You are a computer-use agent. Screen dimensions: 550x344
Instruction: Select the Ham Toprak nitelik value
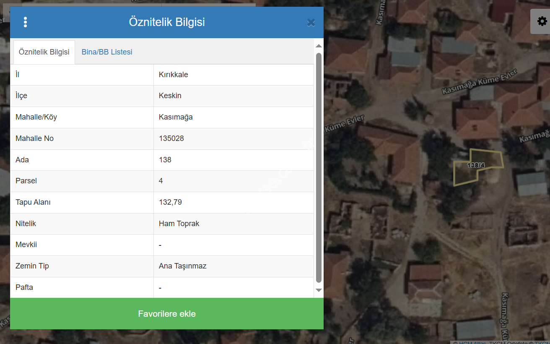(x=179, y=224)
